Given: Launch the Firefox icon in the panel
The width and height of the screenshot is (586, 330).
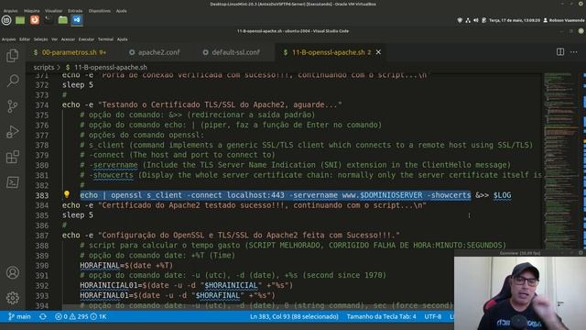Looking at the screenshot, I should tap(35, 20).
